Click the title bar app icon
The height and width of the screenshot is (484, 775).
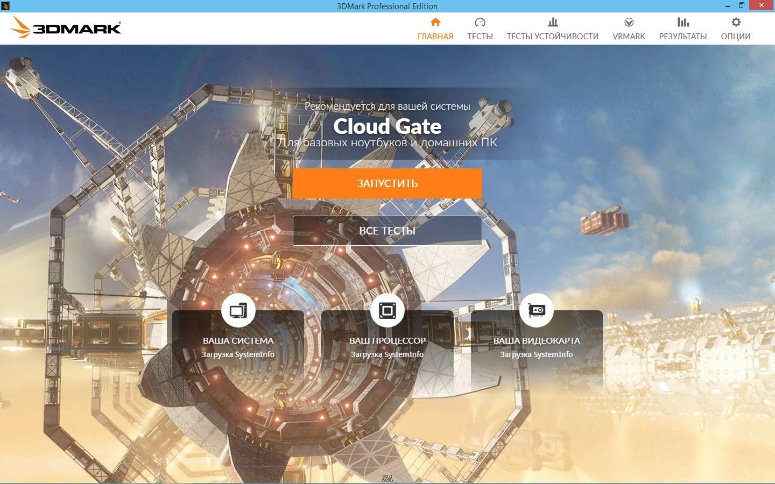click(x=5, y=6)
